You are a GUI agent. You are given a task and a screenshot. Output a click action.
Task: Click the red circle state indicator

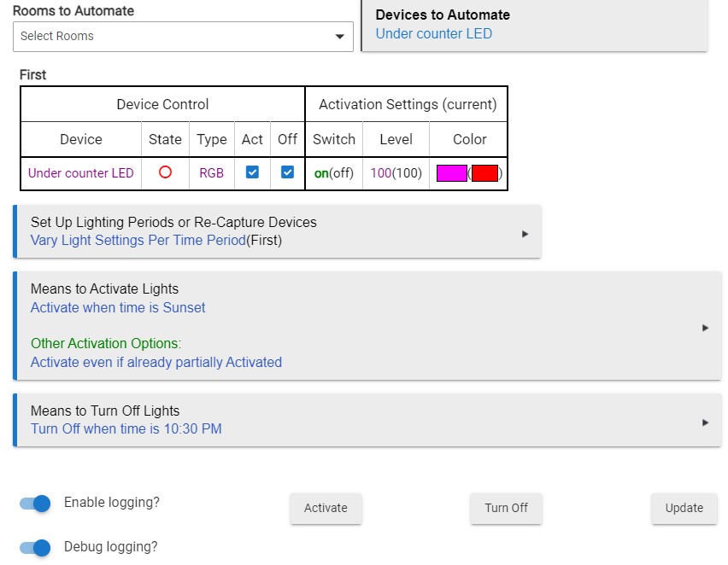pos(165,172)
